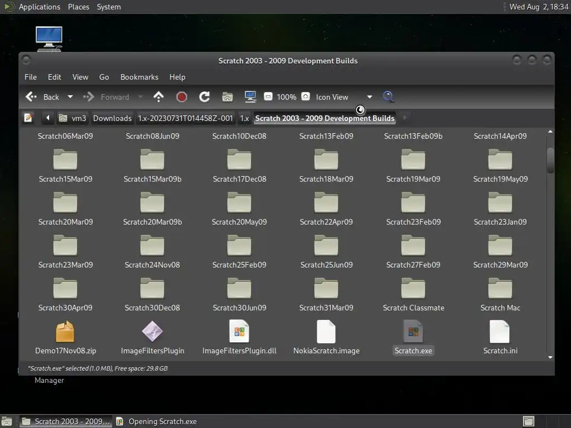Screen dimensions: 571x428
Task: Select the Scratch Classmate folder
Action: click(413, 294)
